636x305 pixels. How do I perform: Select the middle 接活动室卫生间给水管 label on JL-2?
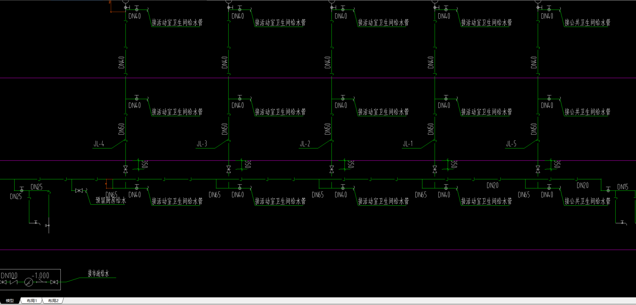click(383, 112)
